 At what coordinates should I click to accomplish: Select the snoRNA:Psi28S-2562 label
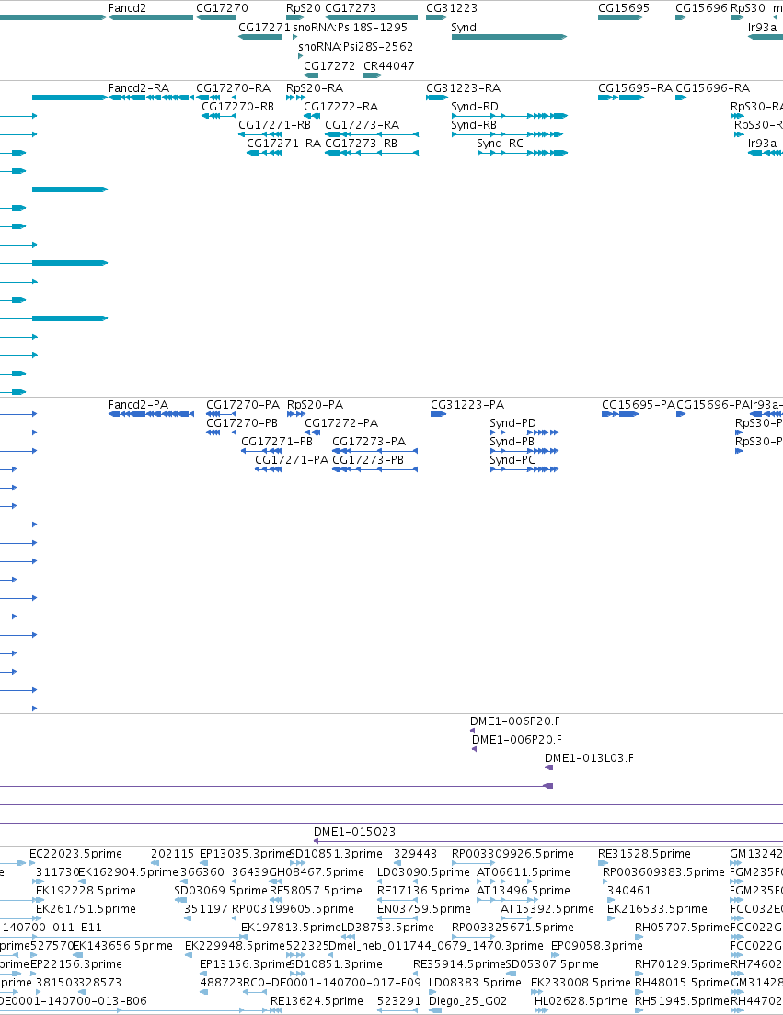(x=355, y=47)
